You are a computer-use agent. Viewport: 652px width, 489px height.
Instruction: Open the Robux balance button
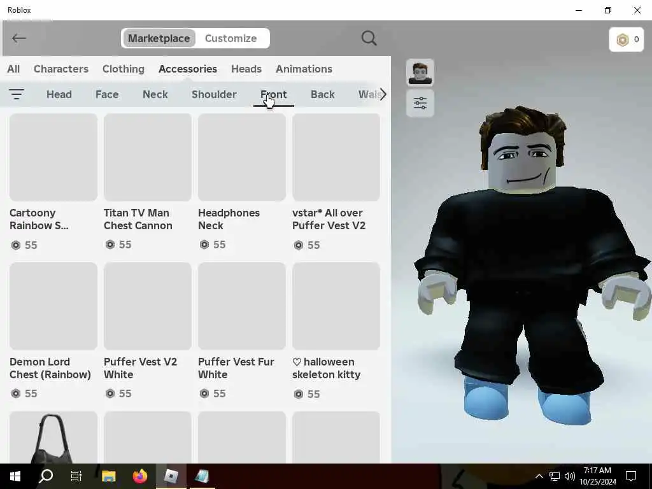point(627,39)
